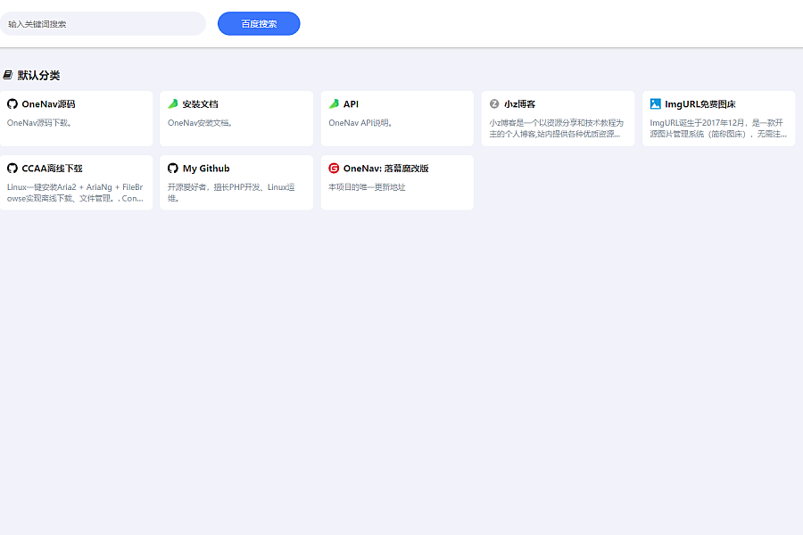Click the GitHub icon on the CCAA离线下载 card

pos(12,168)
